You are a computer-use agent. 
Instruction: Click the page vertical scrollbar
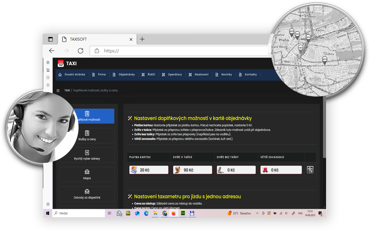(x=324, y=128)
